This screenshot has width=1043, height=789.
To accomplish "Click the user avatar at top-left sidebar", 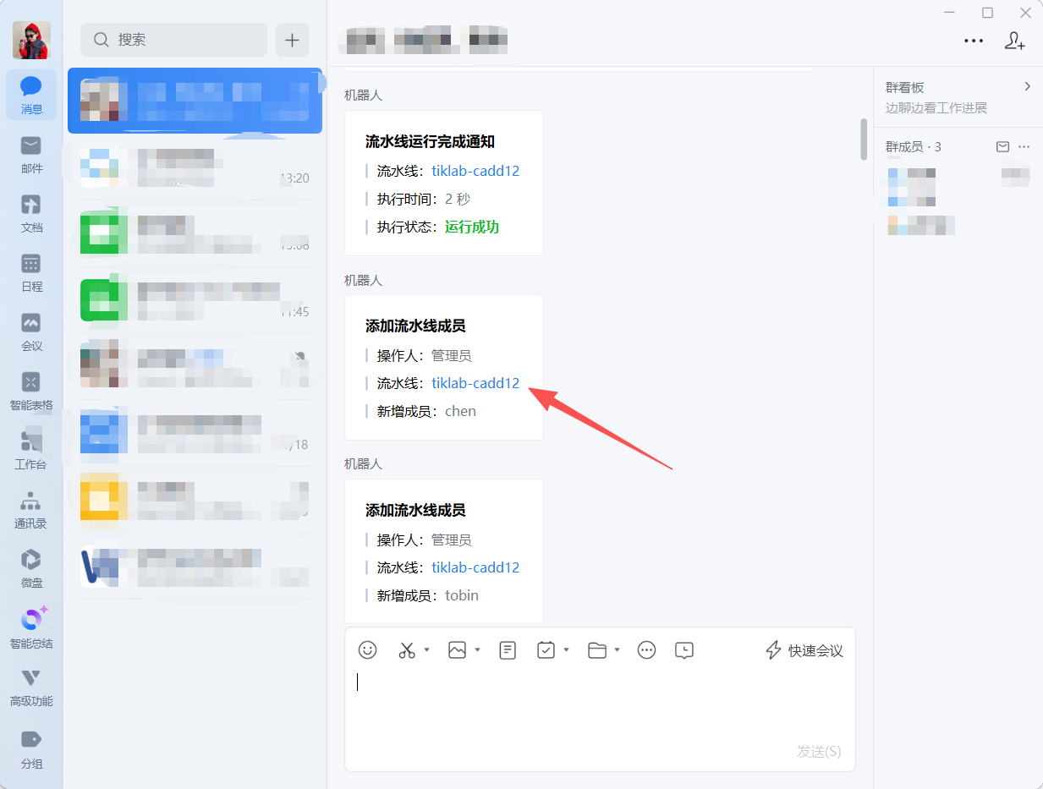I will [31, 40].
